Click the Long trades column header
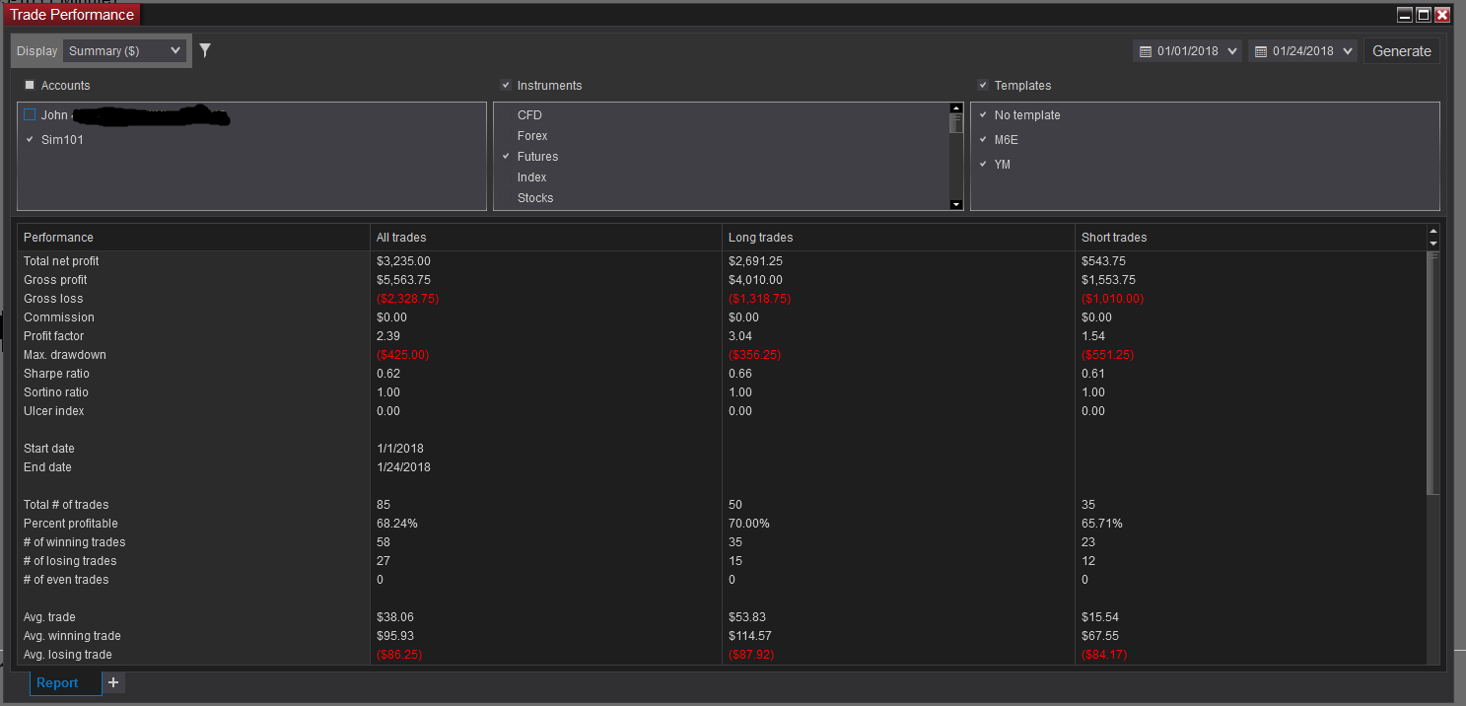 [898, 238]
